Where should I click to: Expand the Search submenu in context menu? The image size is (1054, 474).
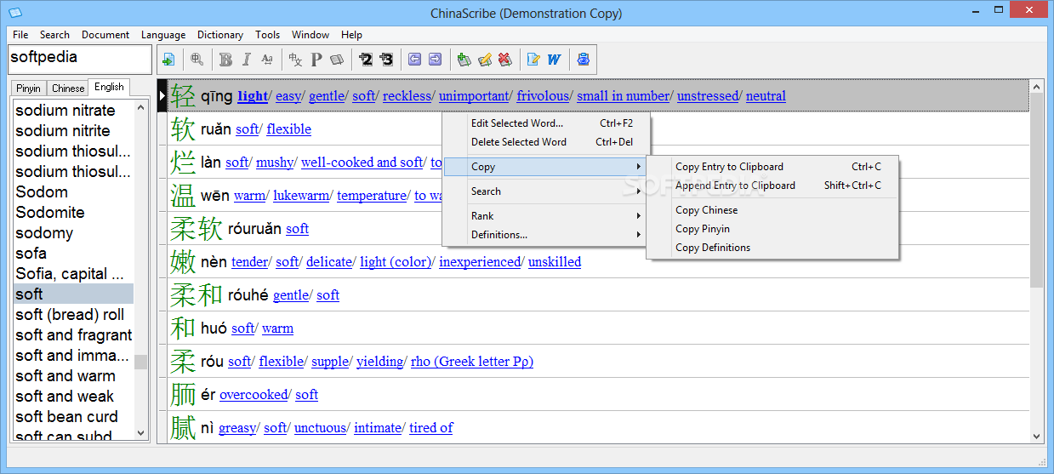[x=546, y=191]
